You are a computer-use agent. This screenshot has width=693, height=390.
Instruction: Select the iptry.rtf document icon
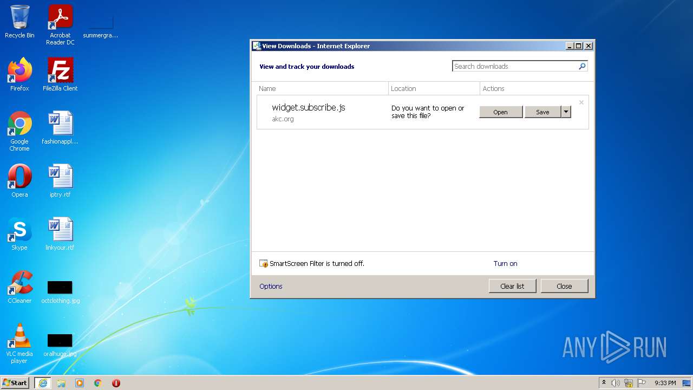[60, 181]
